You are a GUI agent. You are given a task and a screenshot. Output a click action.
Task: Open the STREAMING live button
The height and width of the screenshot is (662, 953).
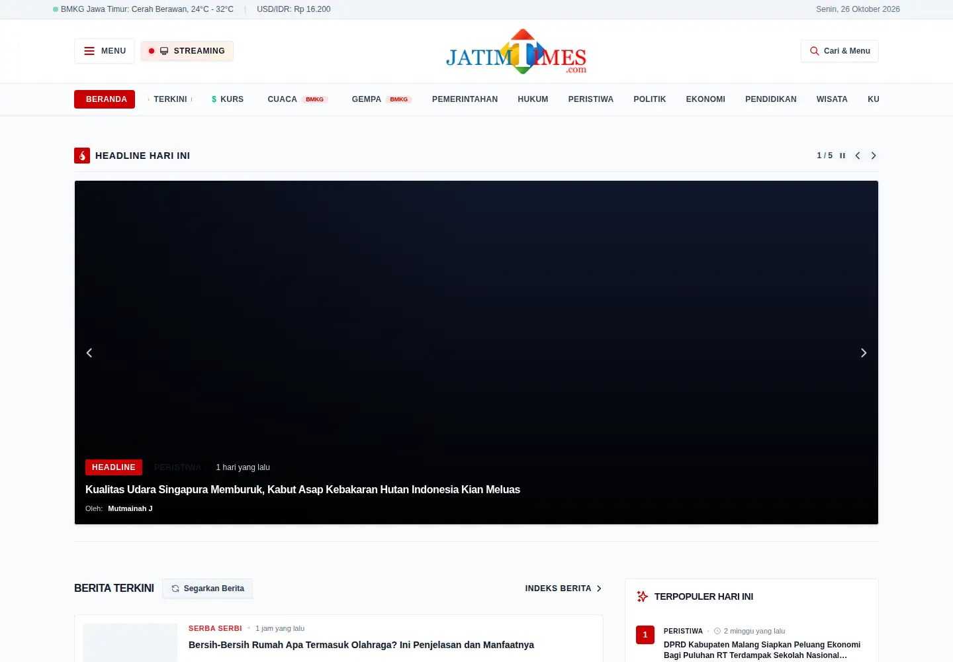click(x=187, y=51)
